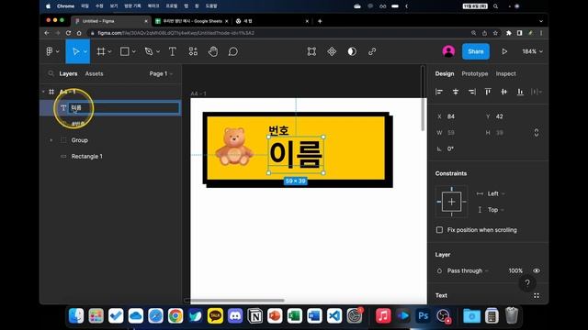Open the Help question mark button

point(527,283)
